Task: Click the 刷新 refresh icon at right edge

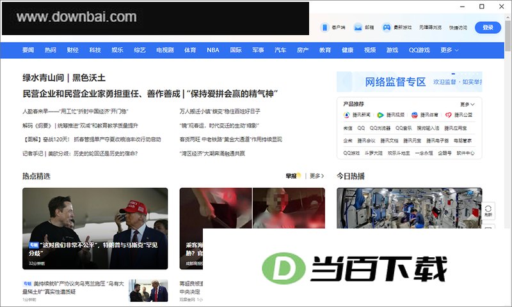Action: 488,211
